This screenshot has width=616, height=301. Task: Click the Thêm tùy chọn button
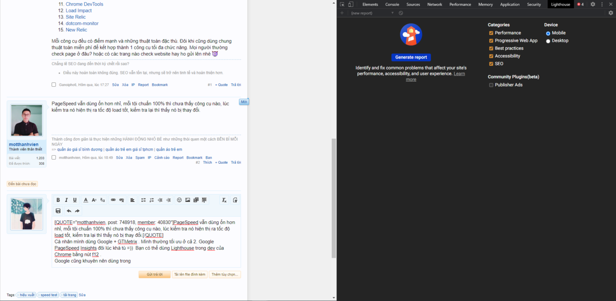click(225, 274)
